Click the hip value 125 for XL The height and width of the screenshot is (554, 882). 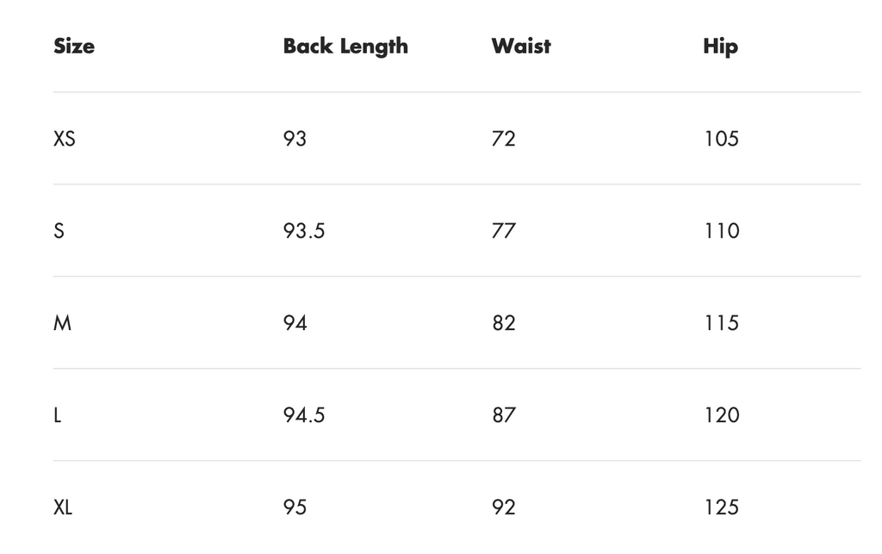722,507
